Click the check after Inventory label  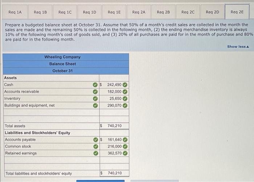[x=95, y=98]
